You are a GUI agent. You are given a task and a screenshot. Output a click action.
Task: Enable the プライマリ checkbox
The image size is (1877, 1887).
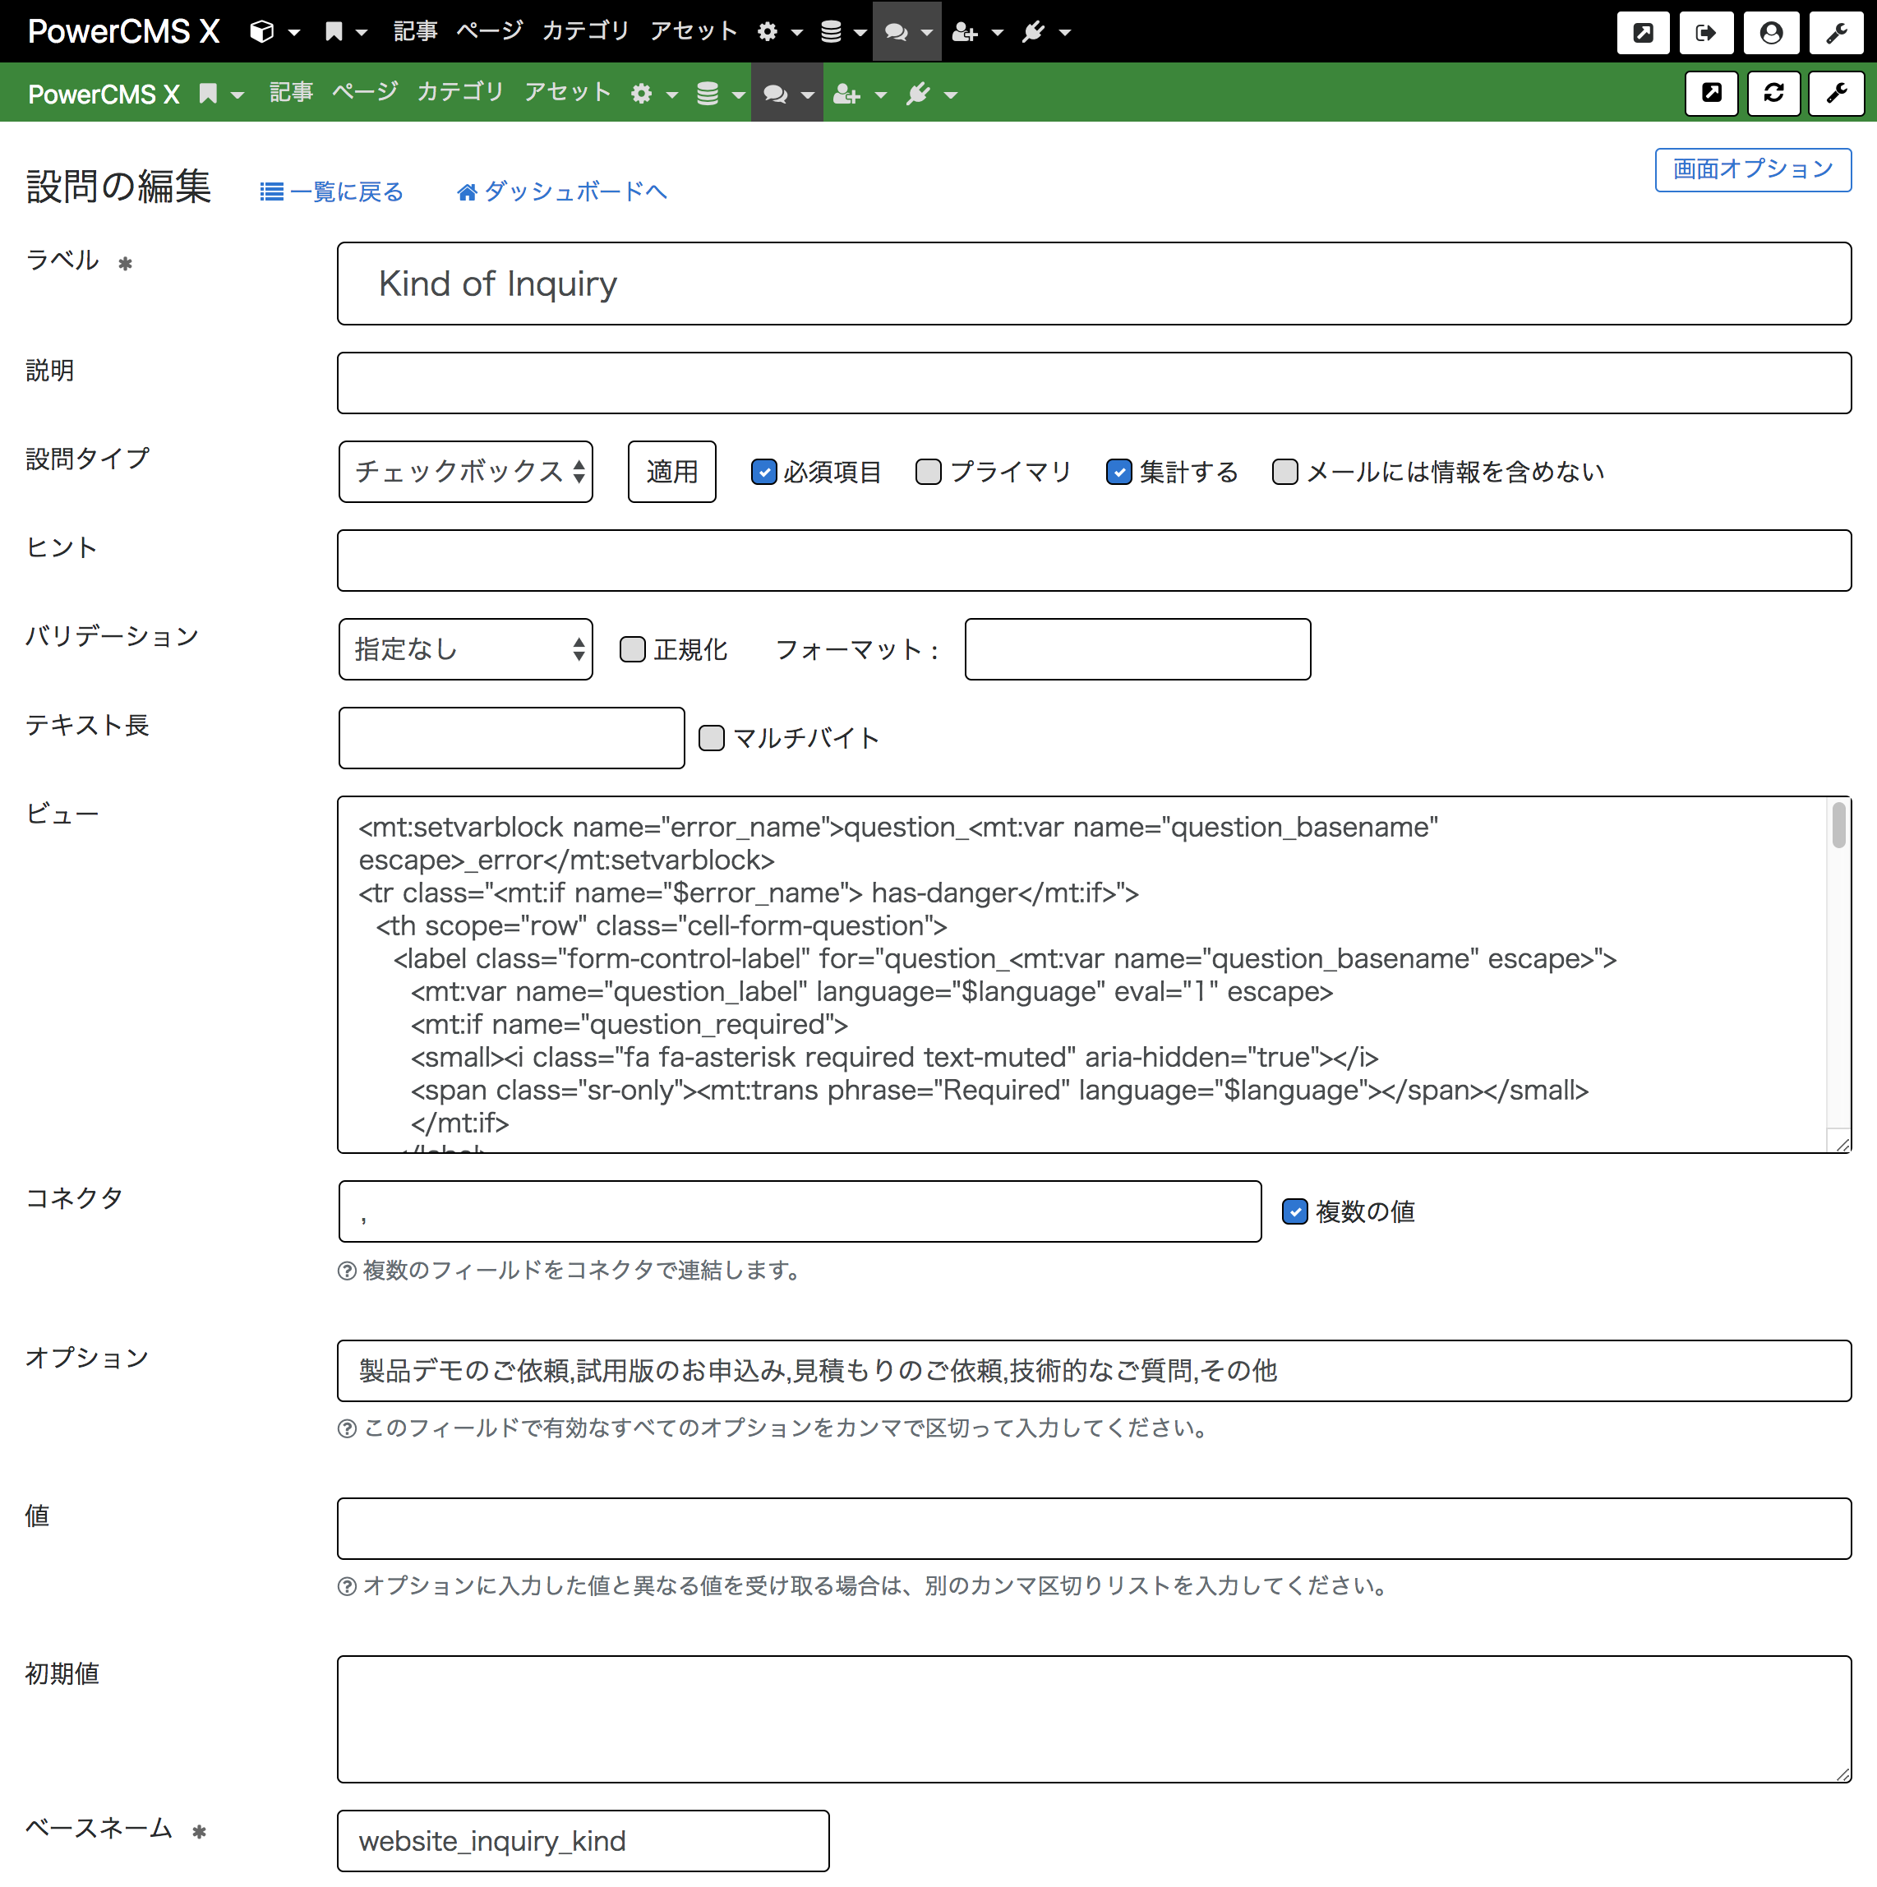pyautogui.click(x=929, y=472)
